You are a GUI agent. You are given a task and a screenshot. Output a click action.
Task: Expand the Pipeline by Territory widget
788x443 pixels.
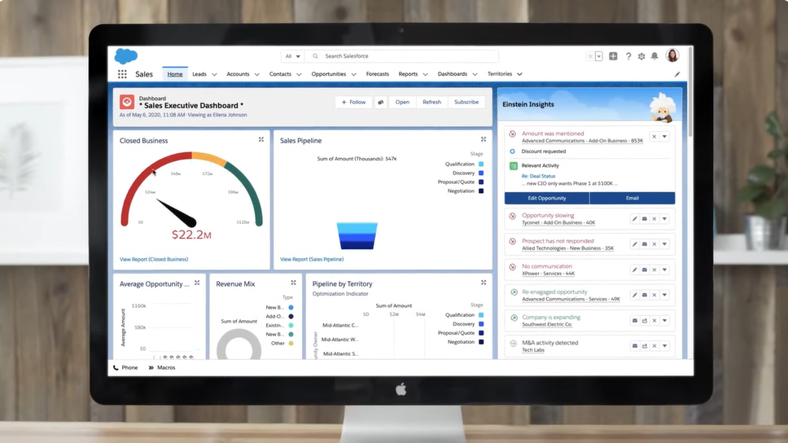pyautogui.click(x=484, y=283)
